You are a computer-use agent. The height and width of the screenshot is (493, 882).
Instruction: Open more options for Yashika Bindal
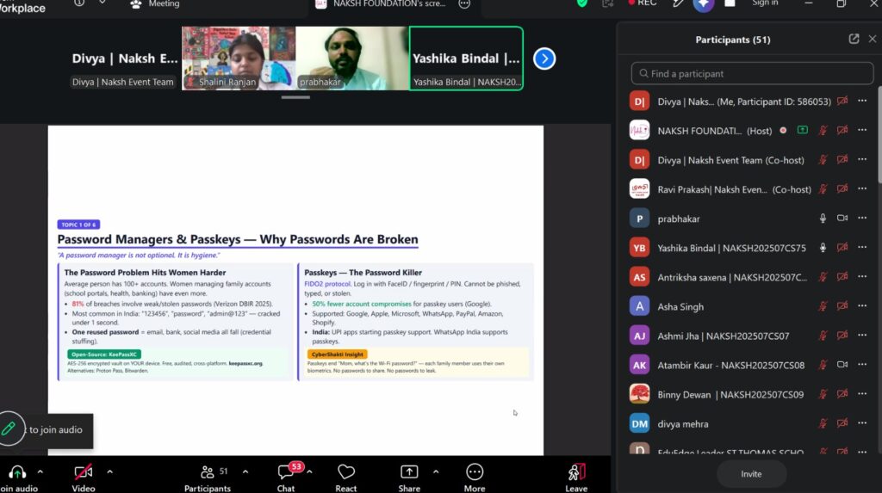point(862,247)
